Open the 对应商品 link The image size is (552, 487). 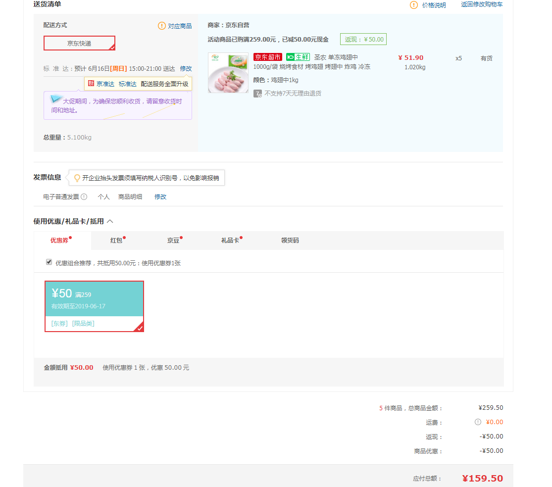180,26
